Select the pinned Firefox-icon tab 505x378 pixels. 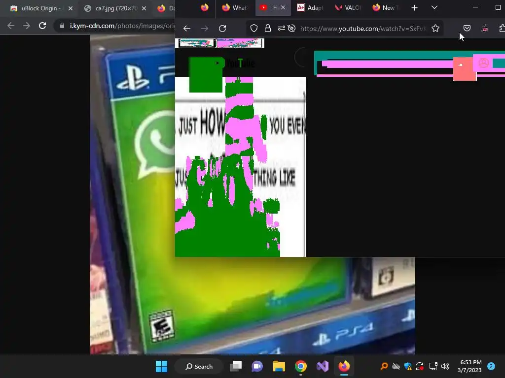(x=205, y=8)
